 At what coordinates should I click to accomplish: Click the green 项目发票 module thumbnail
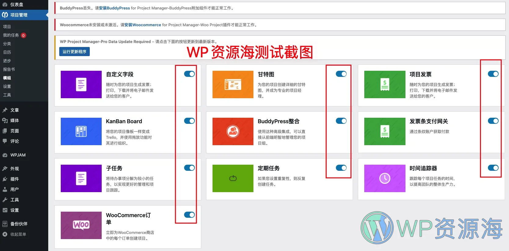pos(385,84)
